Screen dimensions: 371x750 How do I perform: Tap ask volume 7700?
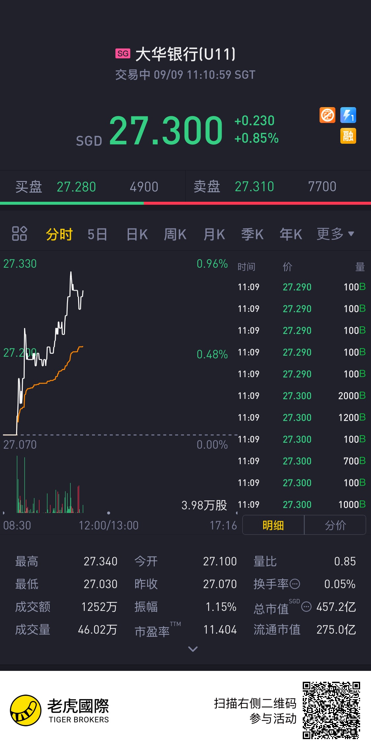coord(322,187)
